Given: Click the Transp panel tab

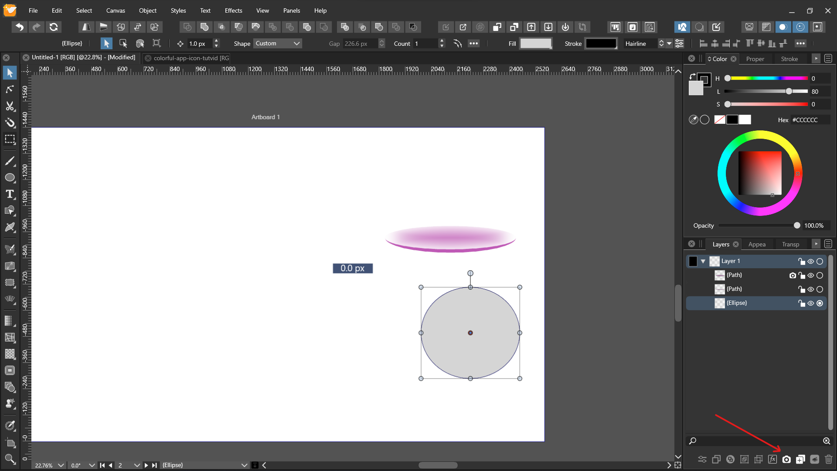Looking at the screenshot, I should coord(790,244).
